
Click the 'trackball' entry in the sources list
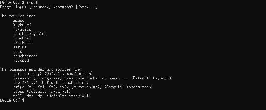pyautogui.click(x=23, y=43)
